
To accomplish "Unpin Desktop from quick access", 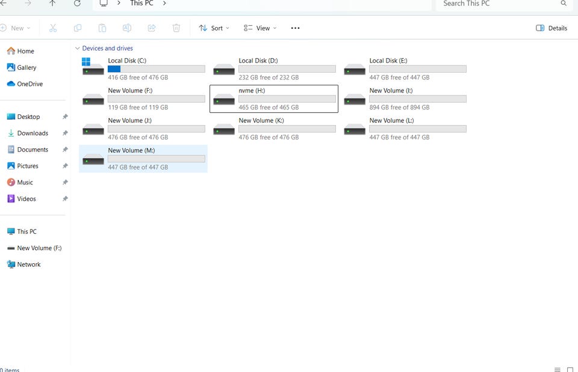I will point(65,117).
